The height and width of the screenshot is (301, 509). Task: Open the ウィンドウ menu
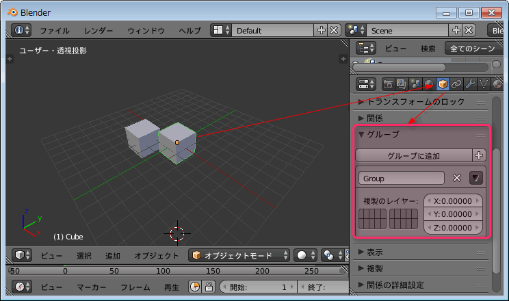click(x=146, y=31)
